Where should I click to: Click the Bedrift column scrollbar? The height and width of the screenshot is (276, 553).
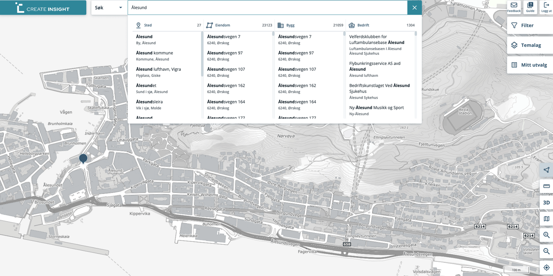(x=415, y=33)
